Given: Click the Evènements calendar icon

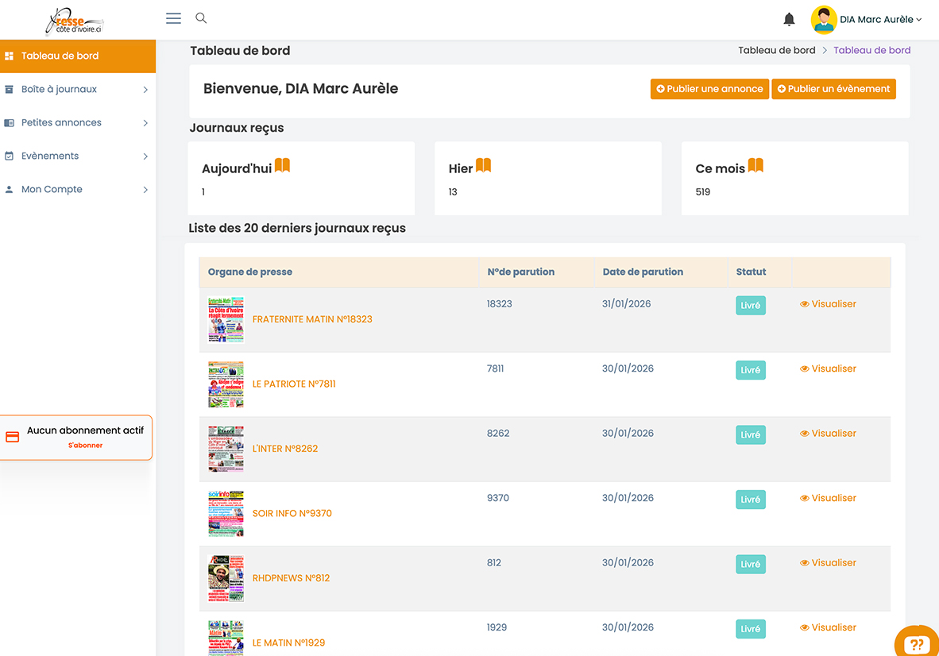Looking at the screenshot, I should pyautogui.click(x=11, y=156).
